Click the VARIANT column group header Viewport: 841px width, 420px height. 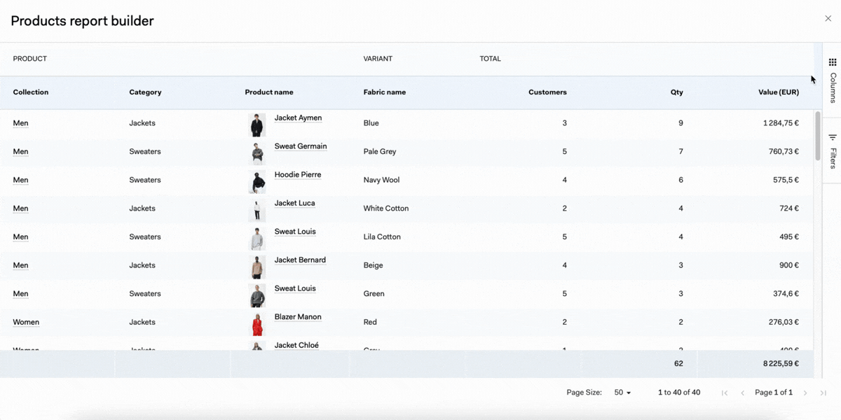[378, 59]
